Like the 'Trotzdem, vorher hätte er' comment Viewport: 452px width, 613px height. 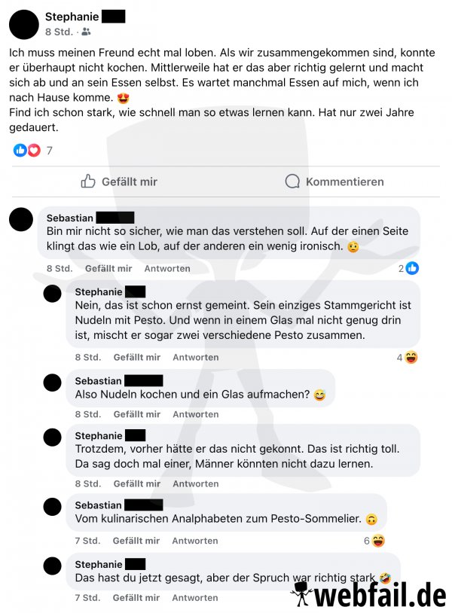[x=137, y=483]
